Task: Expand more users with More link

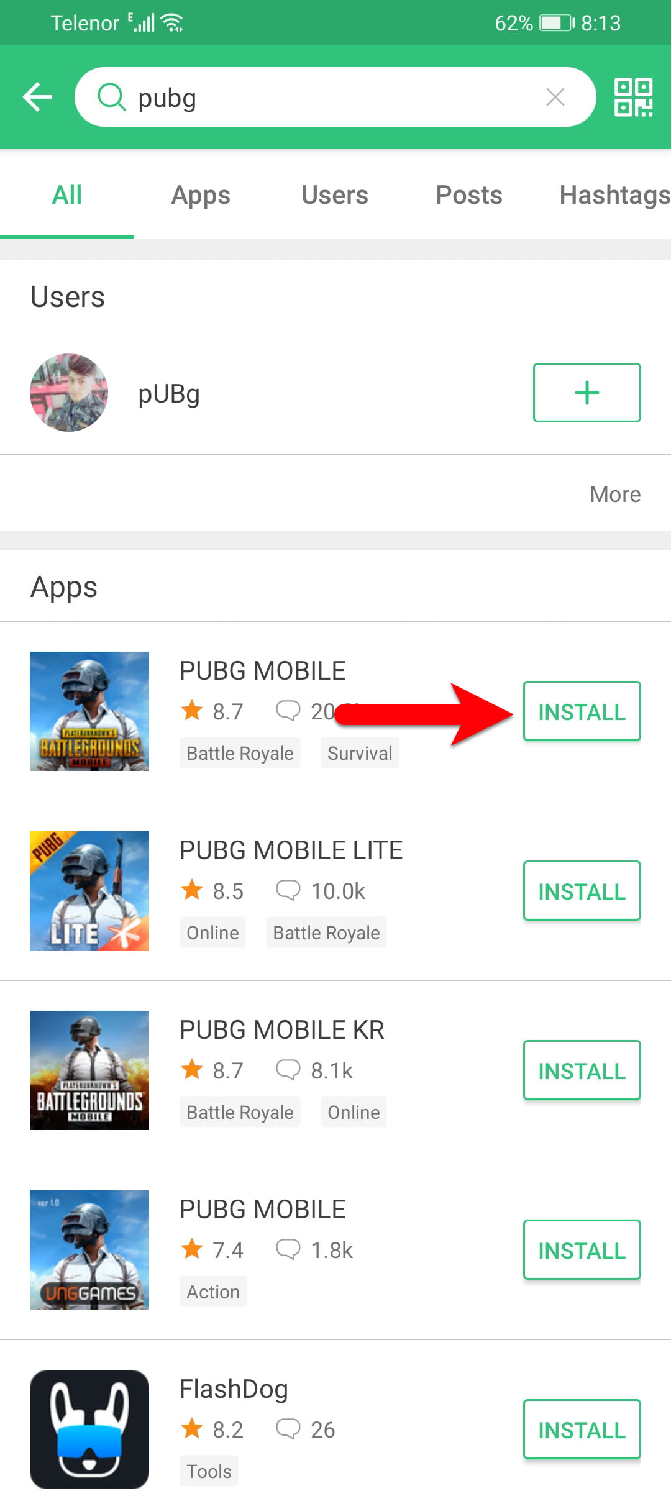Action: click(x=615, y=495)
